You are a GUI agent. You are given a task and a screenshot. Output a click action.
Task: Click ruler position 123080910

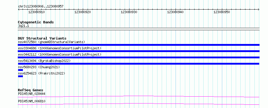point(36,12)
